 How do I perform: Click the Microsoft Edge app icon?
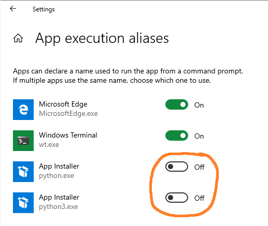(x=23, y=110)
